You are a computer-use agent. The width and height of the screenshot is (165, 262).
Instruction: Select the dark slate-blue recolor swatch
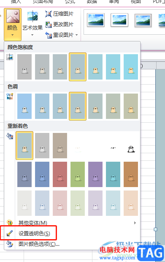click(x=24, y=174)
